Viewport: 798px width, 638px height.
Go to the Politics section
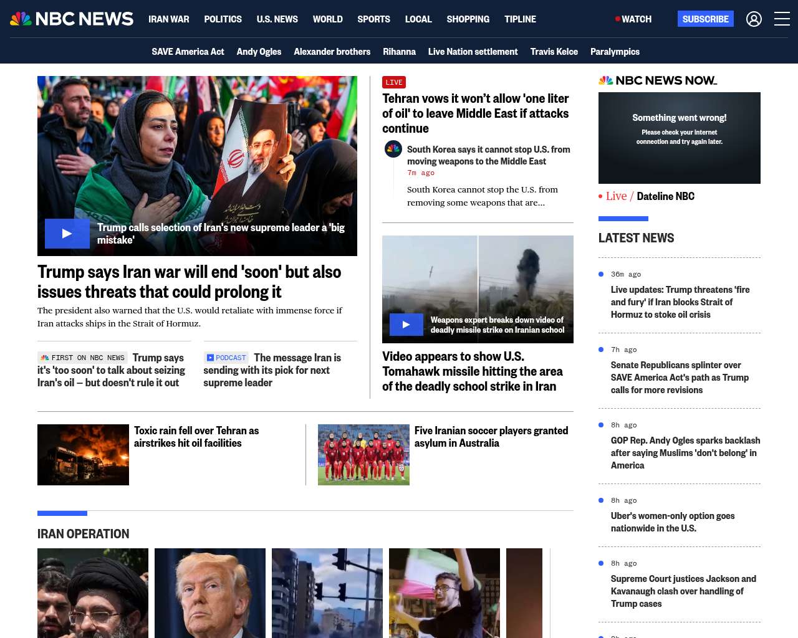tap(223, 19)
